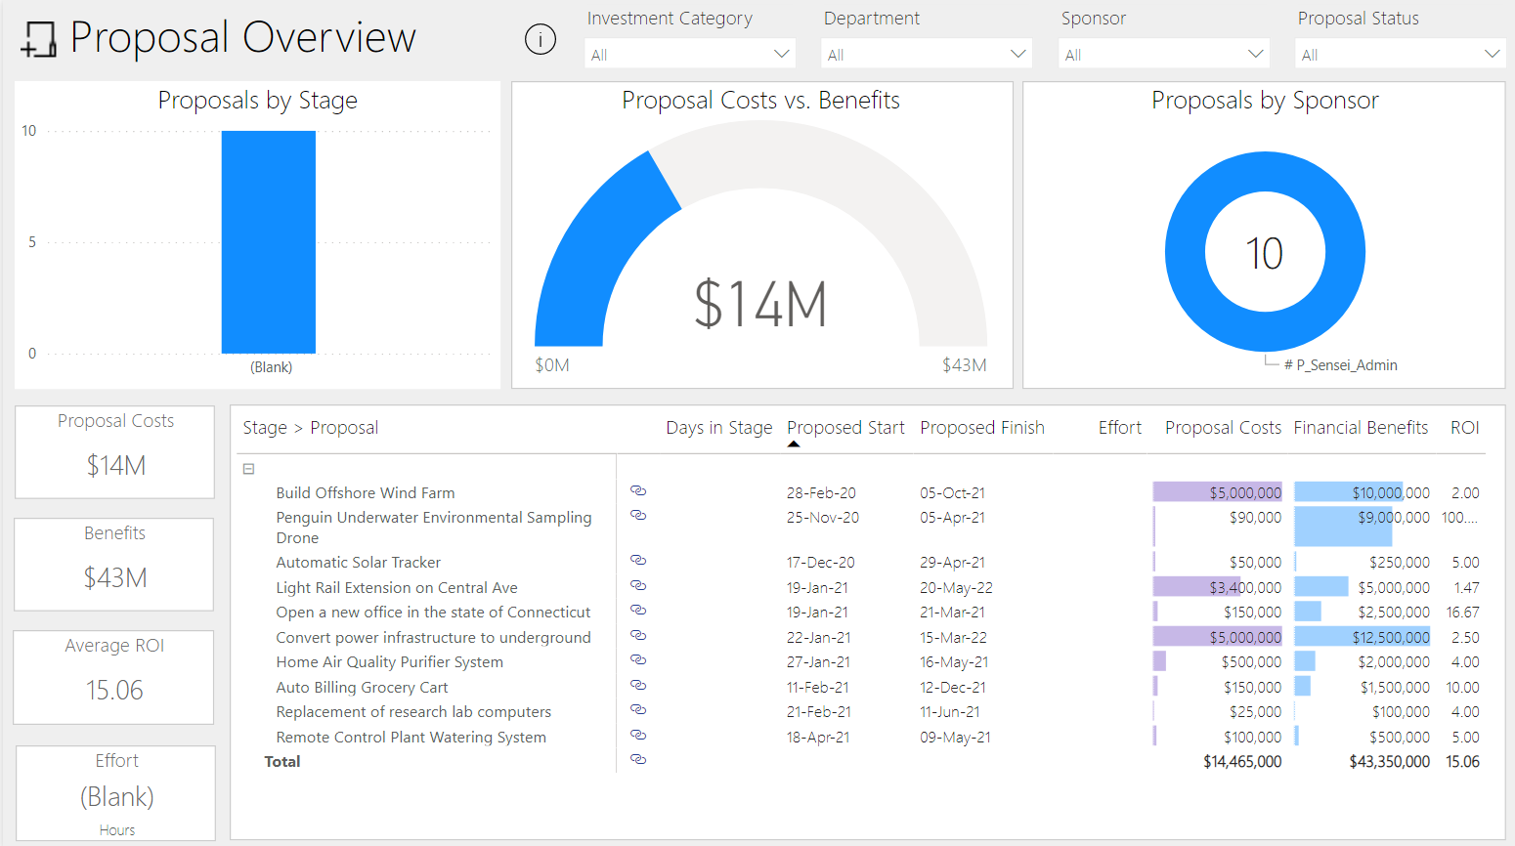Open the Sponsor filter dropdown
This screenshot has width=1515, height=846.
(1164, 54)
